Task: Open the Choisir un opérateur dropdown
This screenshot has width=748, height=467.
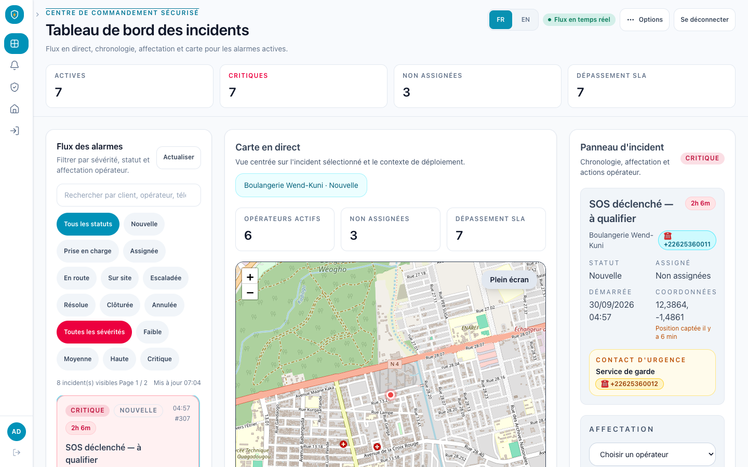Action: 652,455
